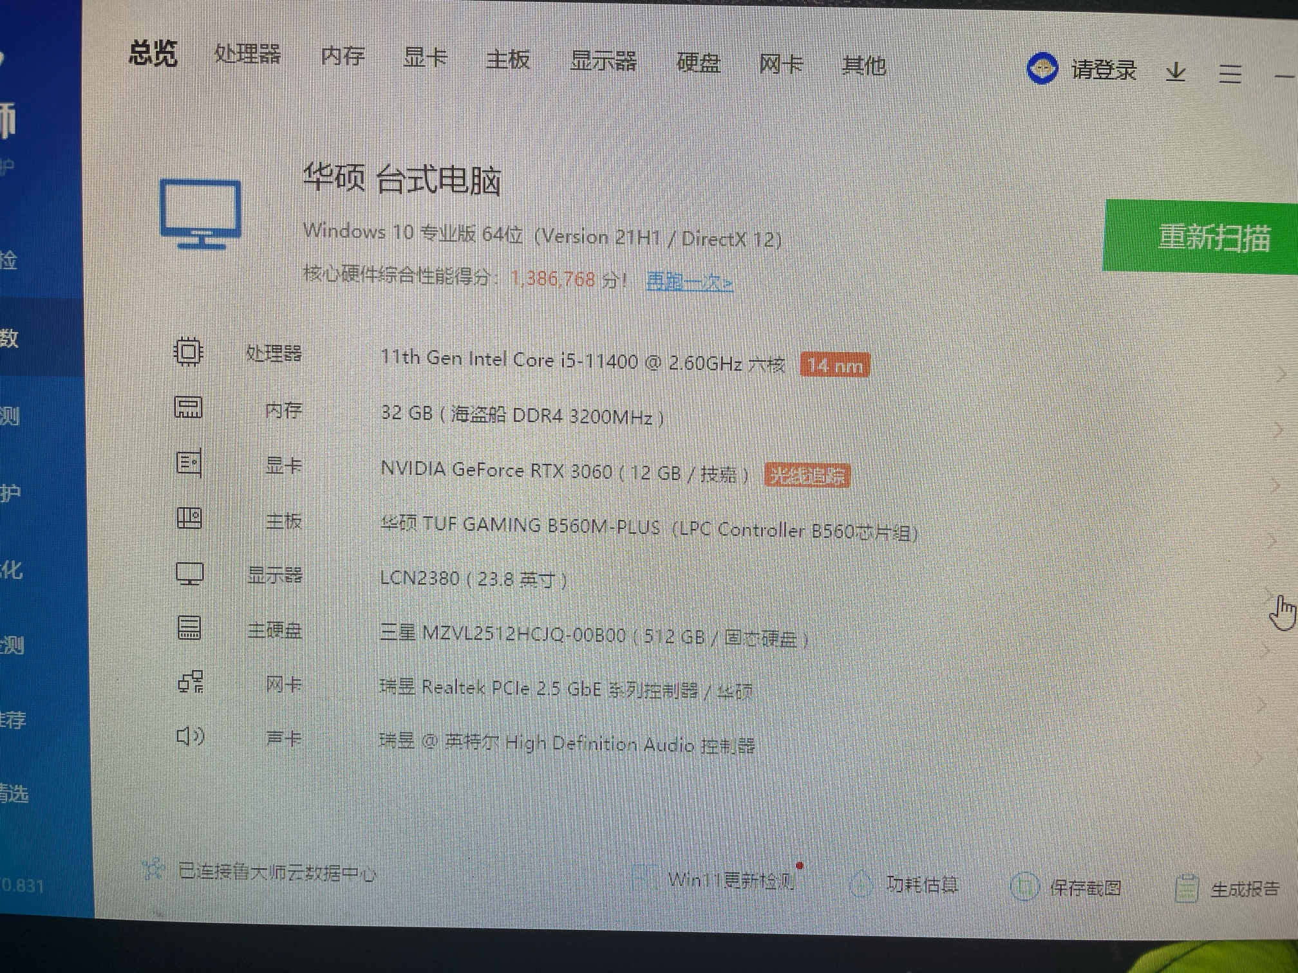Switch to the 内存 tab

point(343,57)
